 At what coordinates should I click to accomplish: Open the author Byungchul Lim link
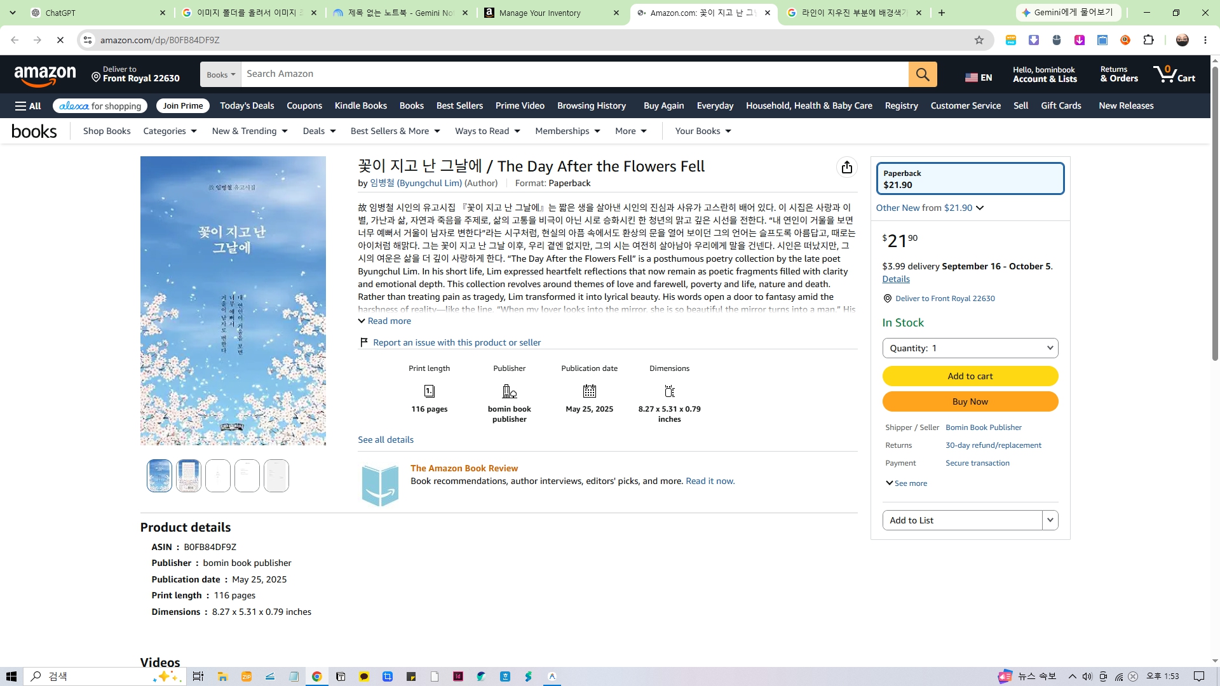coord(416,183)
